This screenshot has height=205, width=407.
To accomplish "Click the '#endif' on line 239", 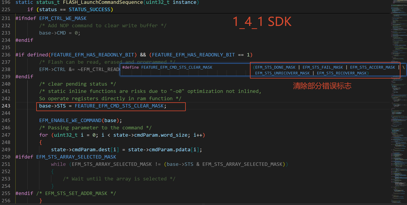I will pos(24,77).
